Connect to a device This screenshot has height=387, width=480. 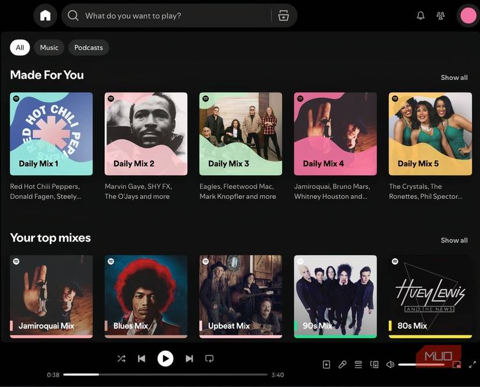click(374, 364)
